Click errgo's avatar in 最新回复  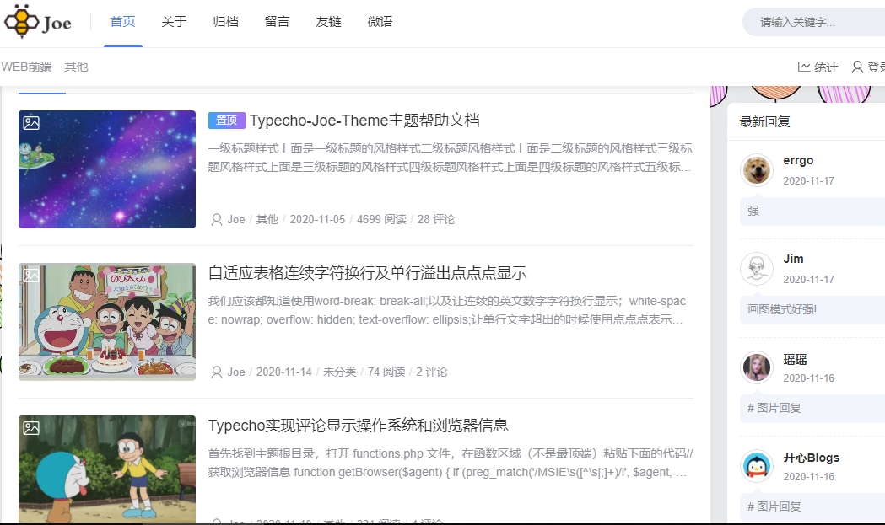click(757, 169)
